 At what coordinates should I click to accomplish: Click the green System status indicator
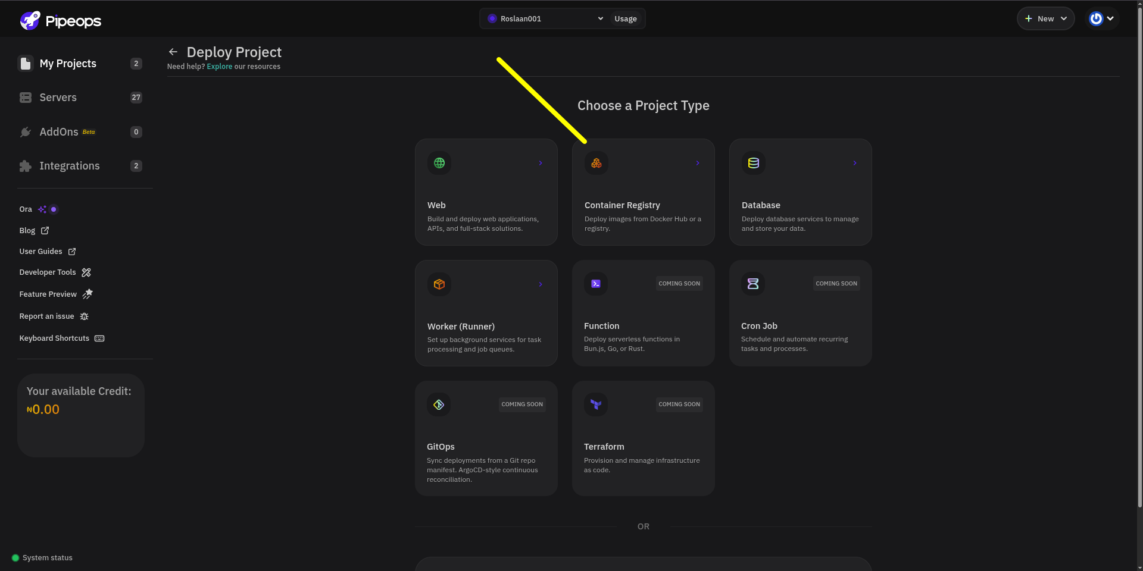point(15,558)
